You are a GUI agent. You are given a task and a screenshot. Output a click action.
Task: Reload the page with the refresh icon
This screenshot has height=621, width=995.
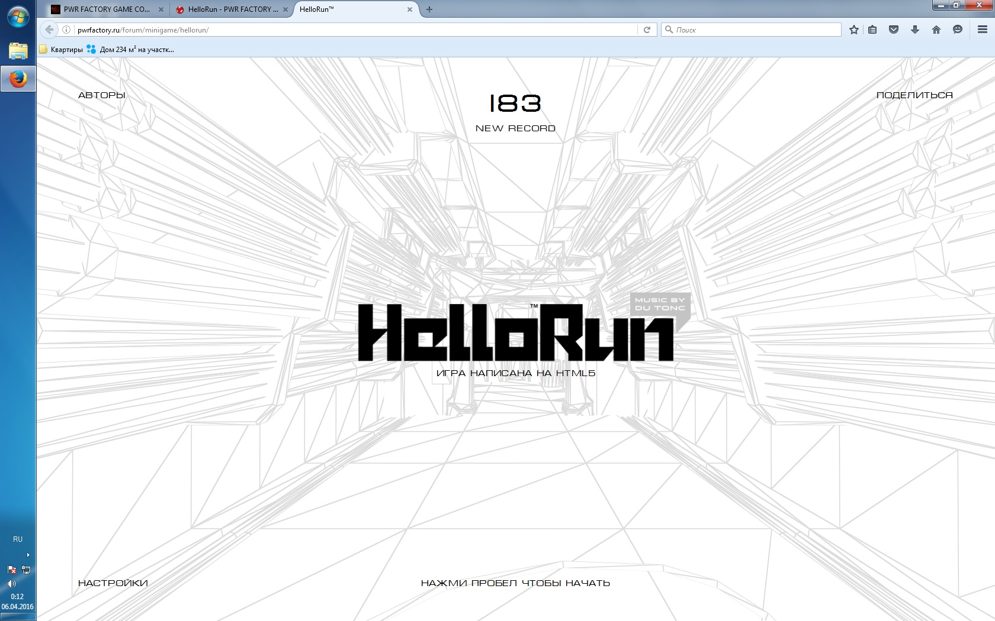(x=647, y=30)
